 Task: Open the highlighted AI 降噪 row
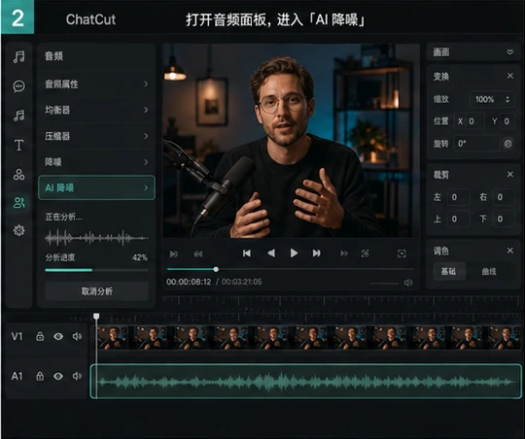tap(96, 187)
